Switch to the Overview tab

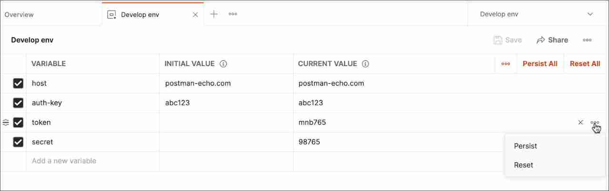click(19, 15)
